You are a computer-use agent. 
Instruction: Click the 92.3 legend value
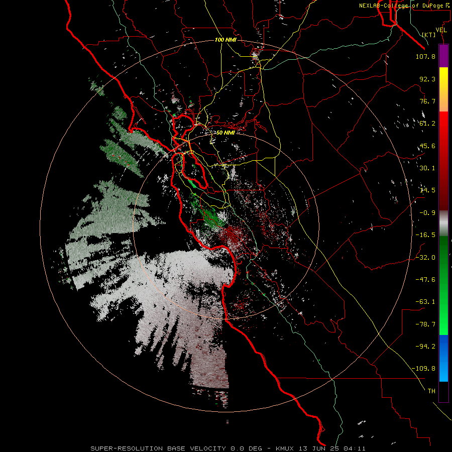click(x=427, y=79)
